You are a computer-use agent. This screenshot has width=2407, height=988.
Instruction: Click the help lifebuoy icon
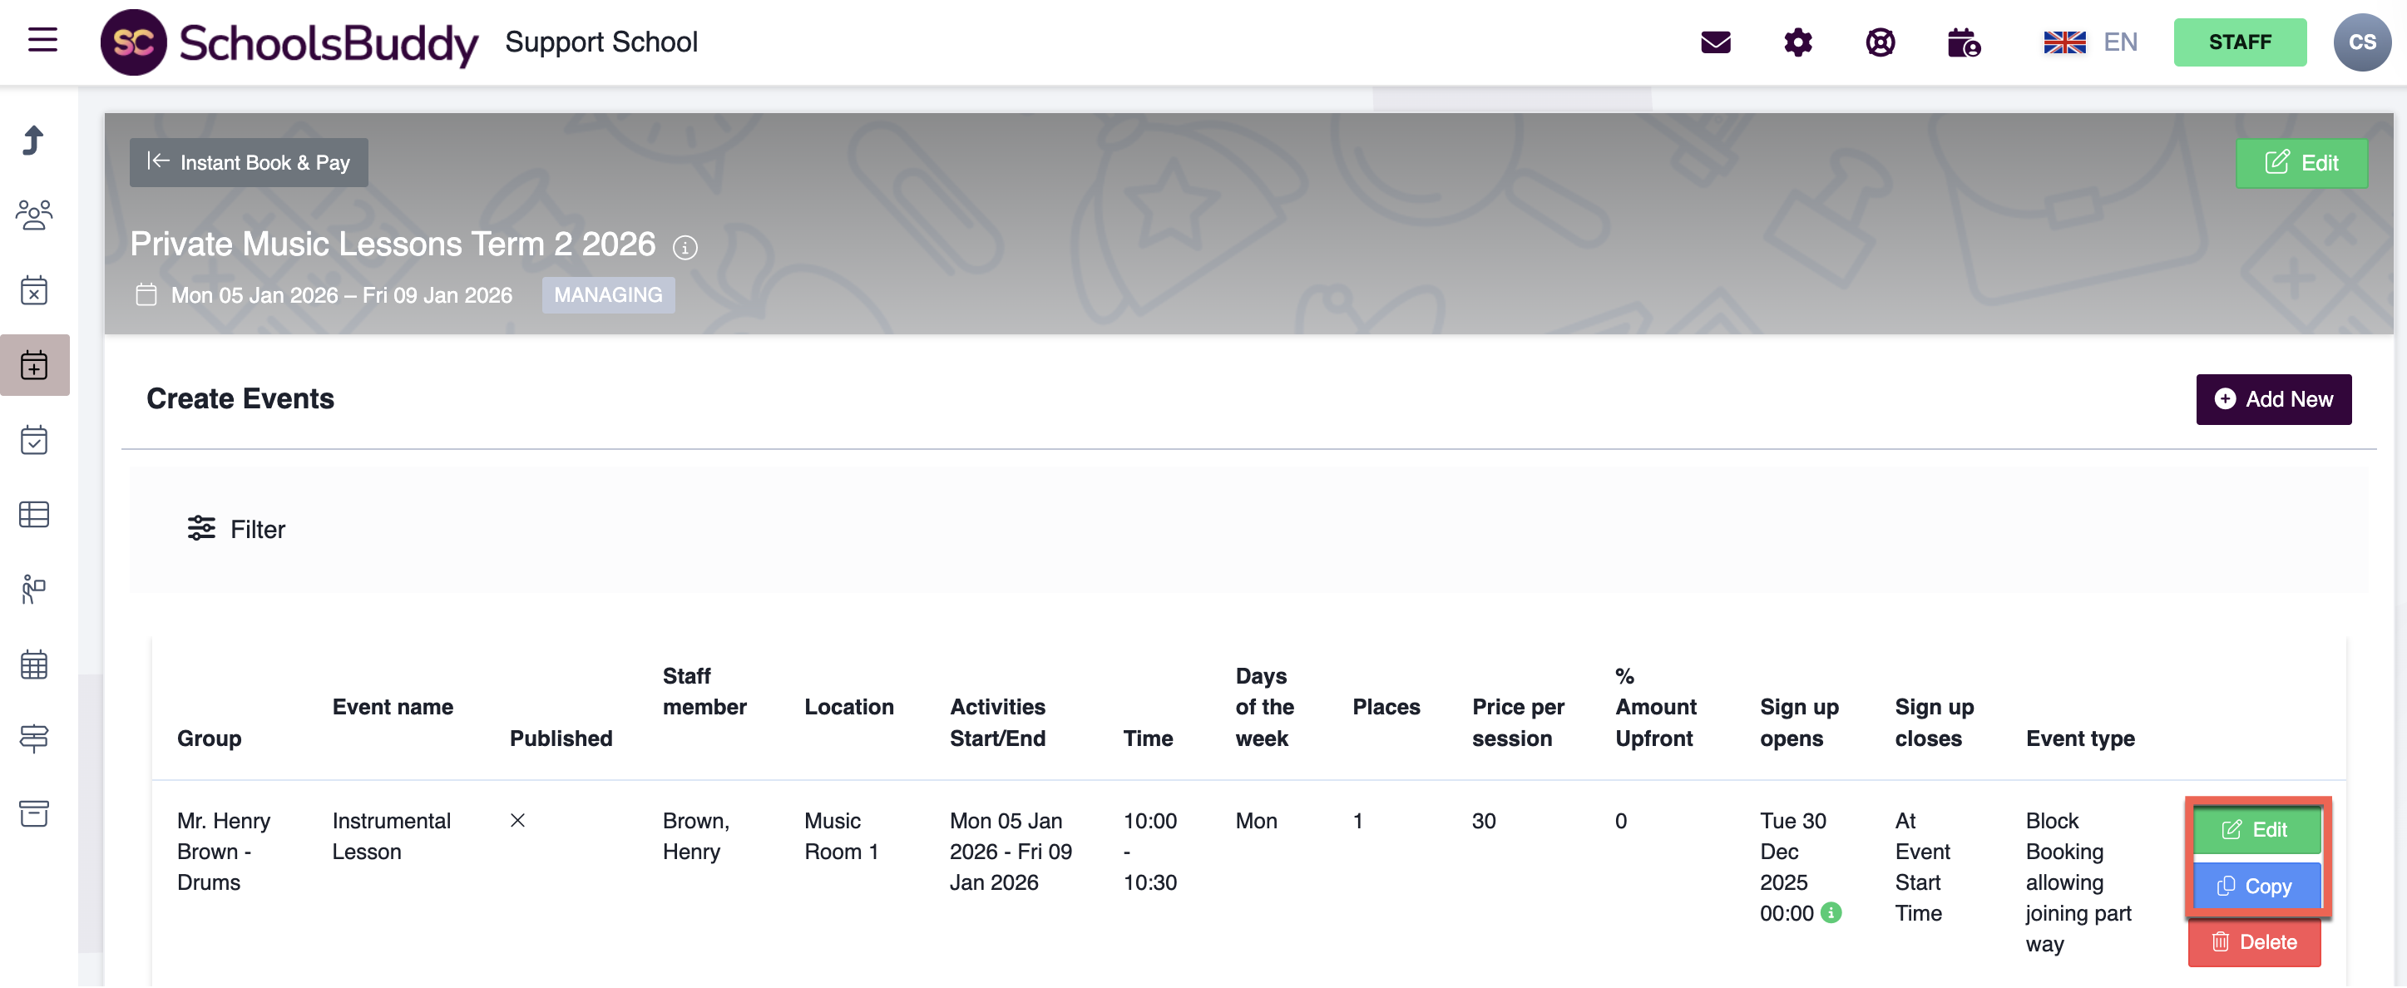1879,42
